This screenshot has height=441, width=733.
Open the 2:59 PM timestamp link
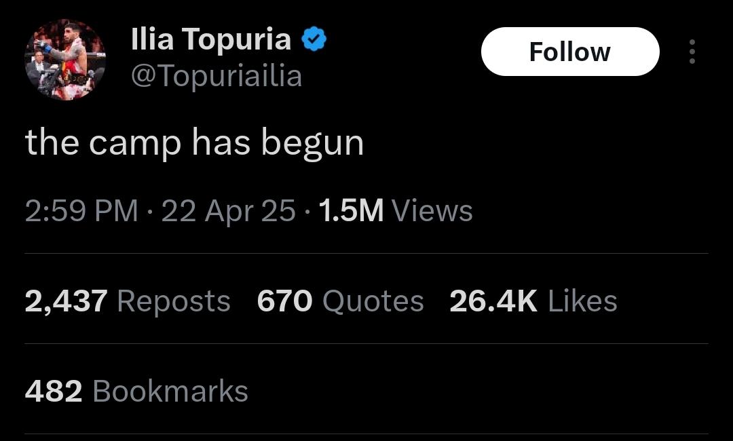point(81,211)
